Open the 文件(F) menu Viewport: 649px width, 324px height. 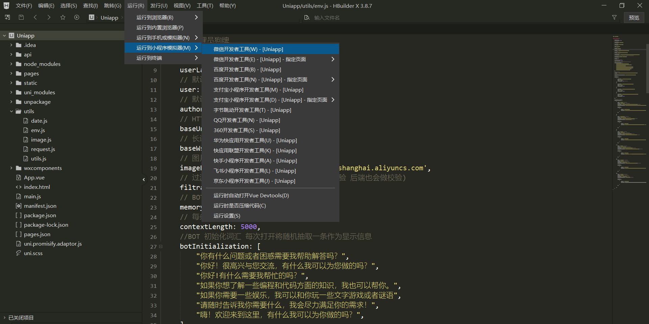24,6
